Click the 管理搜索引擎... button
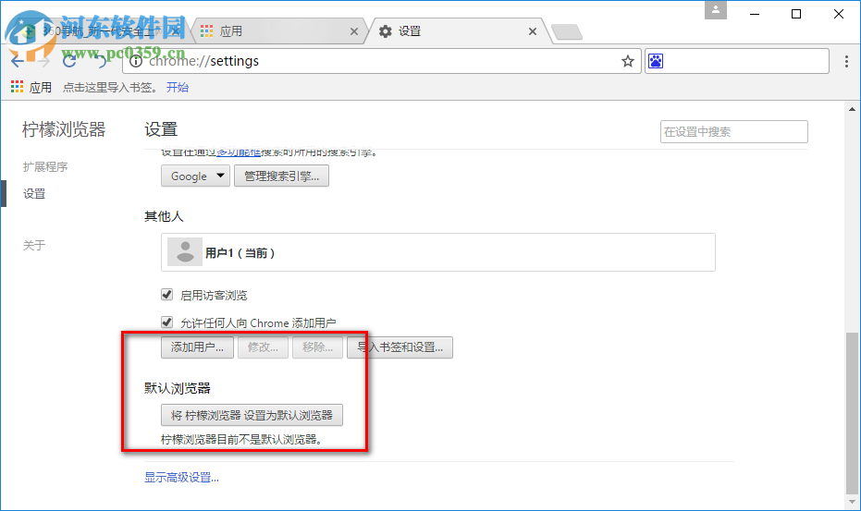This screenshot has width=861, height=511. (x=282, y=176)
